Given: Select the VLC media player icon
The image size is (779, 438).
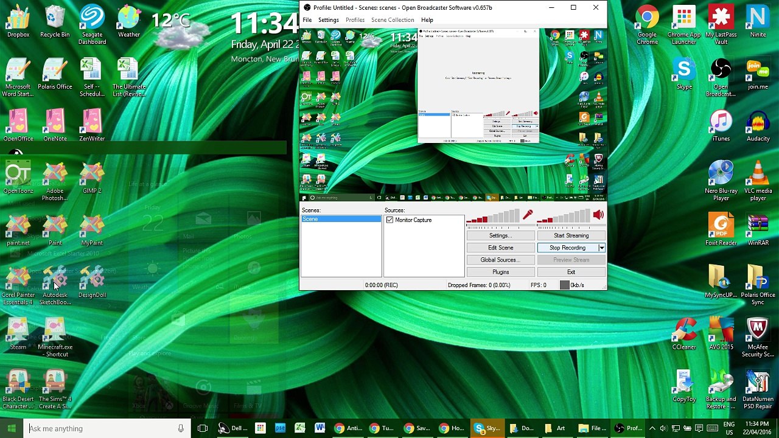Looking at the screenshot, I should click(758, 181).
